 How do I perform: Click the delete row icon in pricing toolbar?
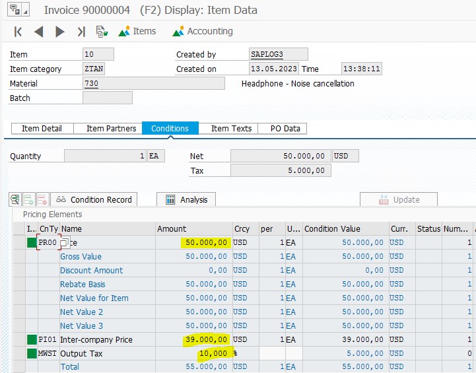[42, 199]
